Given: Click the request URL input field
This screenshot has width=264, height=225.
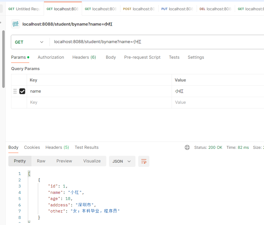Looking at the screenshot, I should 156,42.
